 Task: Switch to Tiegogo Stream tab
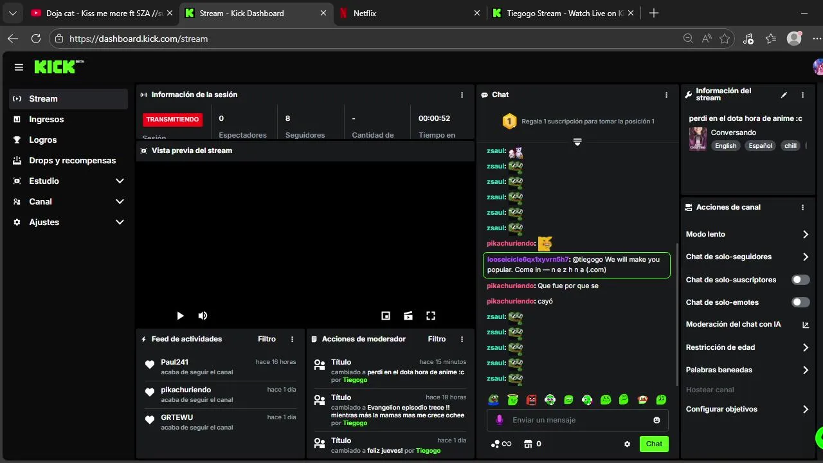coord(563,13)
